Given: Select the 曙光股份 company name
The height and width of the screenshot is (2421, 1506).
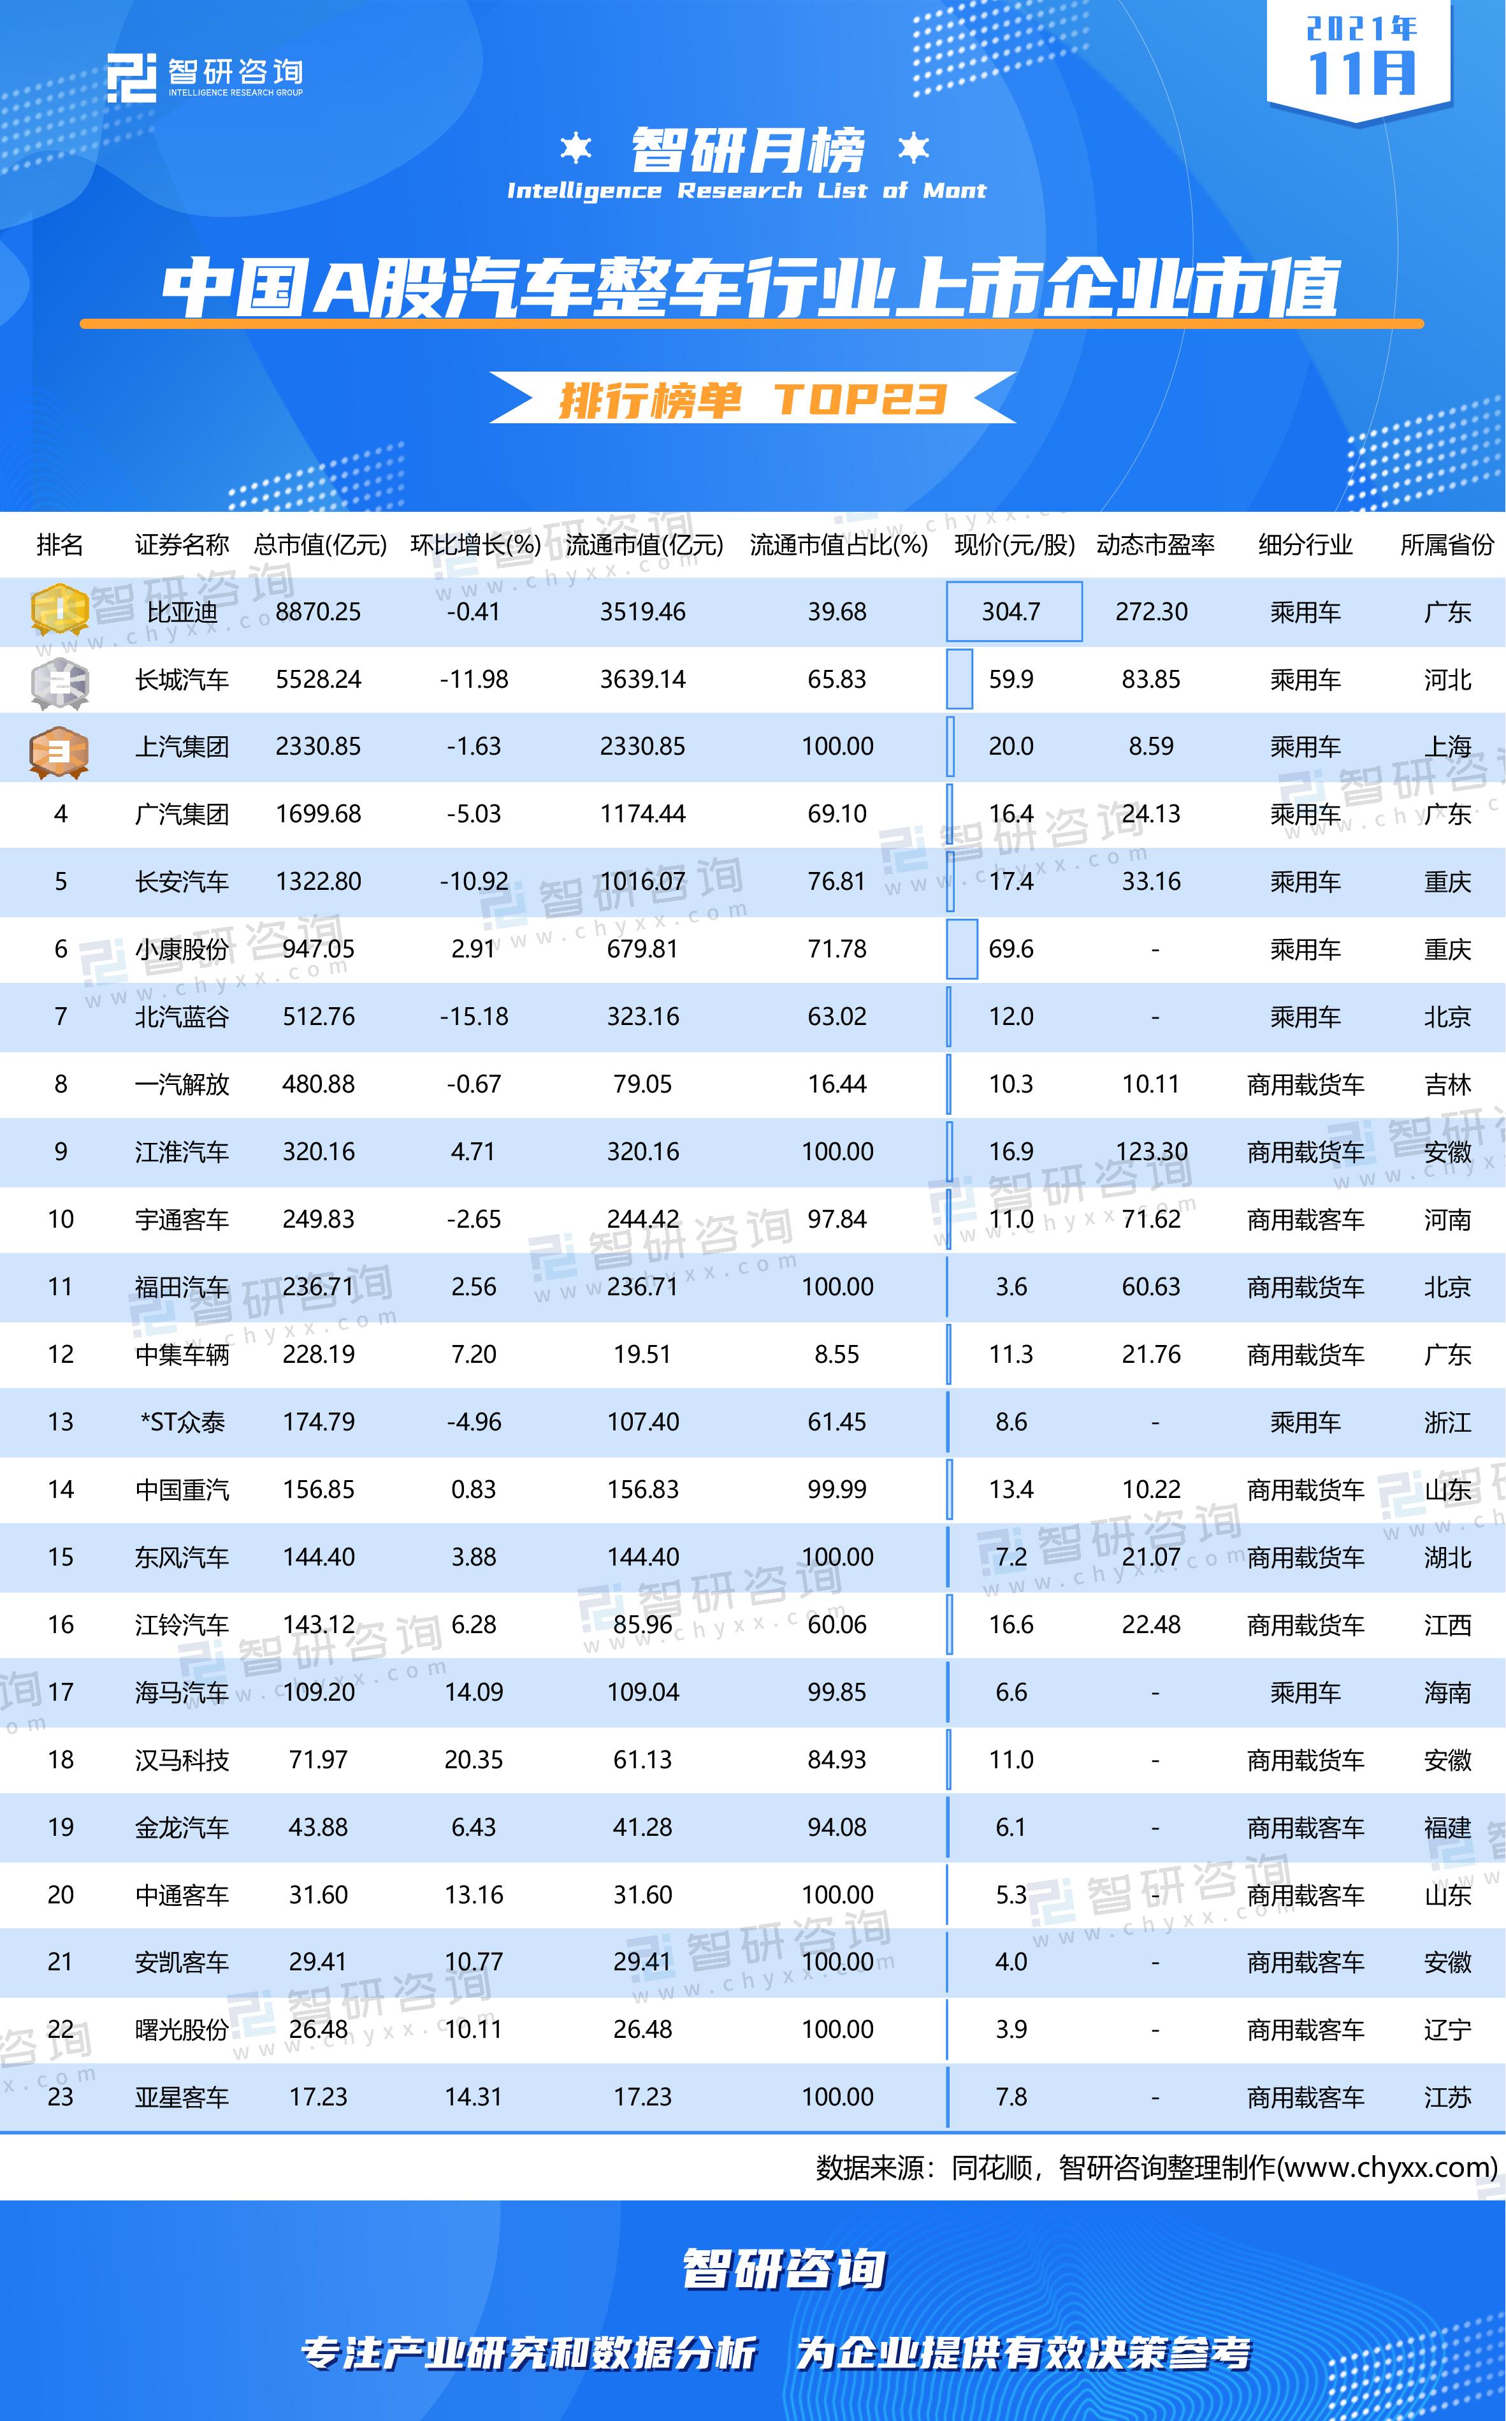Looking at the screenshot, I should pyautogui.click(x=182, y=2030).
